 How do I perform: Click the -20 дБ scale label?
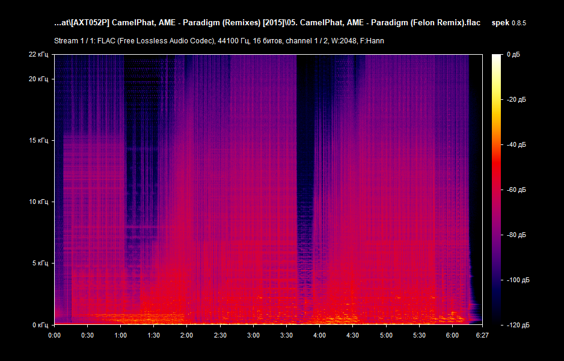click(516, 100)
